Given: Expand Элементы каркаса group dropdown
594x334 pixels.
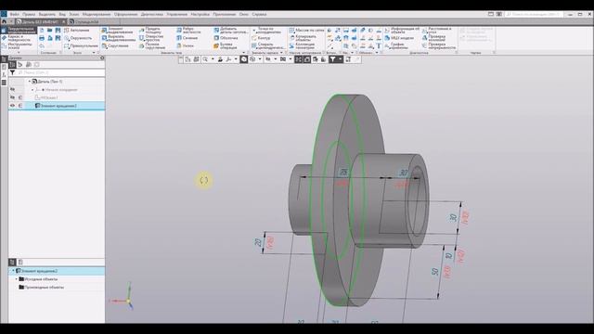Looking at the screenshot, I should [281, 53].
